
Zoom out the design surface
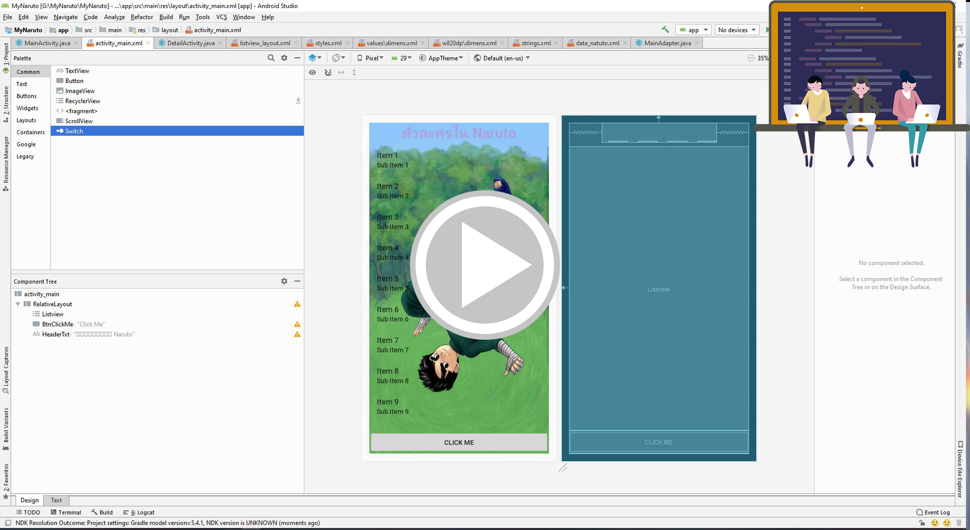pyautogui.click(x=751, y=58)
